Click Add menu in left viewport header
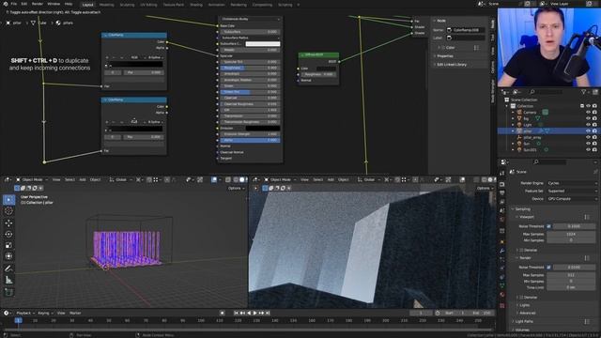Viewport: 601px width, 338px height. 83,179
